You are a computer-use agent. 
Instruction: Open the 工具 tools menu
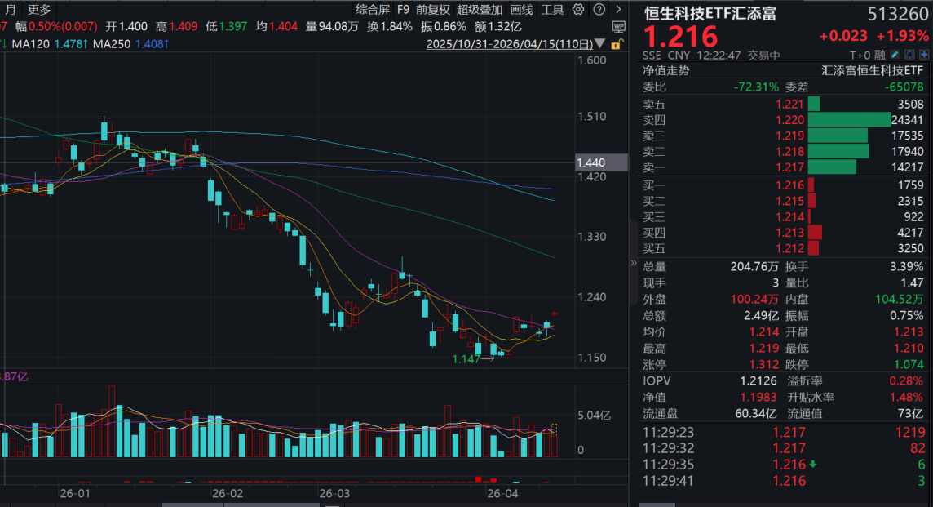(x=552, y=10)
